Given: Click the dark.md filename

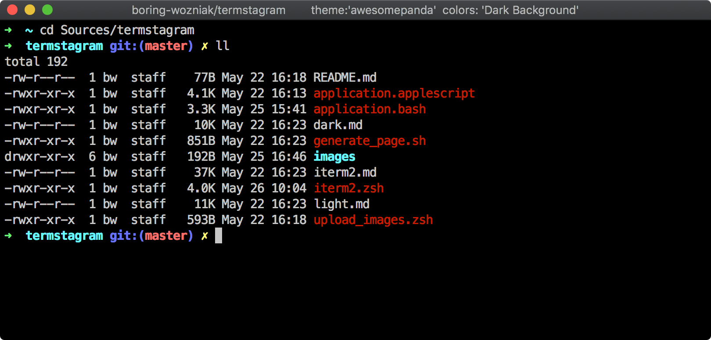Looking at the screenshot, I should tap(338, 125).
